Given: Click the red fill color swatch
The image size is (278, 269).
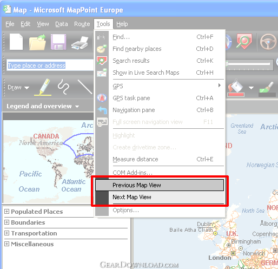Looking at the screenshot, I should (236, 95).
